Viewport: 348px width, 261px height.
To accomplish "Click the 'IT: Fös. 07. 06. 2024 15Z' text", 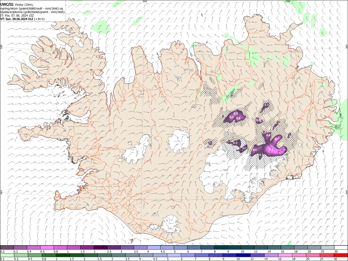I will pos(17,15).
